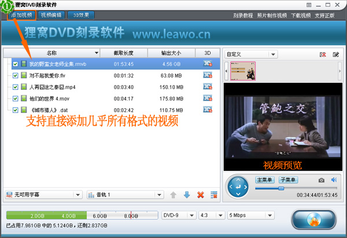Viewport: 347px width, 238px height.
Task: Click the 名称 column dropdown arrow
Action: point(97,53)
